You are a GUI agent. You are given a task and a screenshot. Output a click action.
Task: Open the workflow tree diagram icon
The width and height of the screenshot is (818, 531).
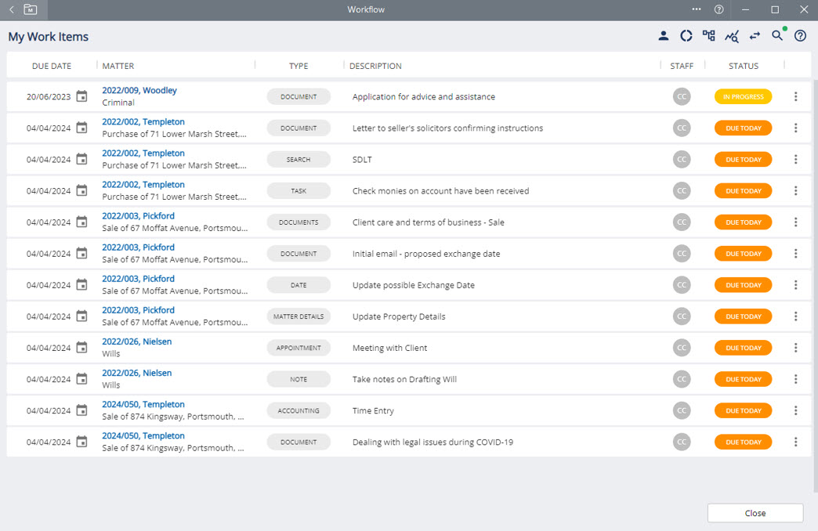tap(709, 36)
